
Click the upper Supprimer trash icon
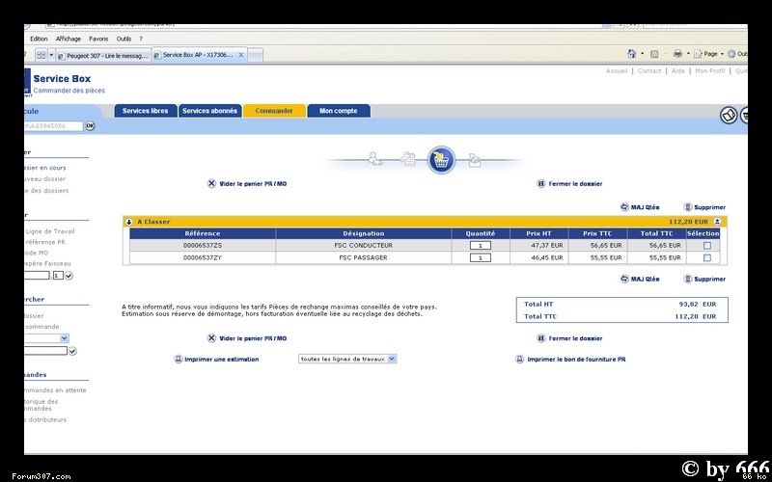pyautogui.click(x=688, y=207)
